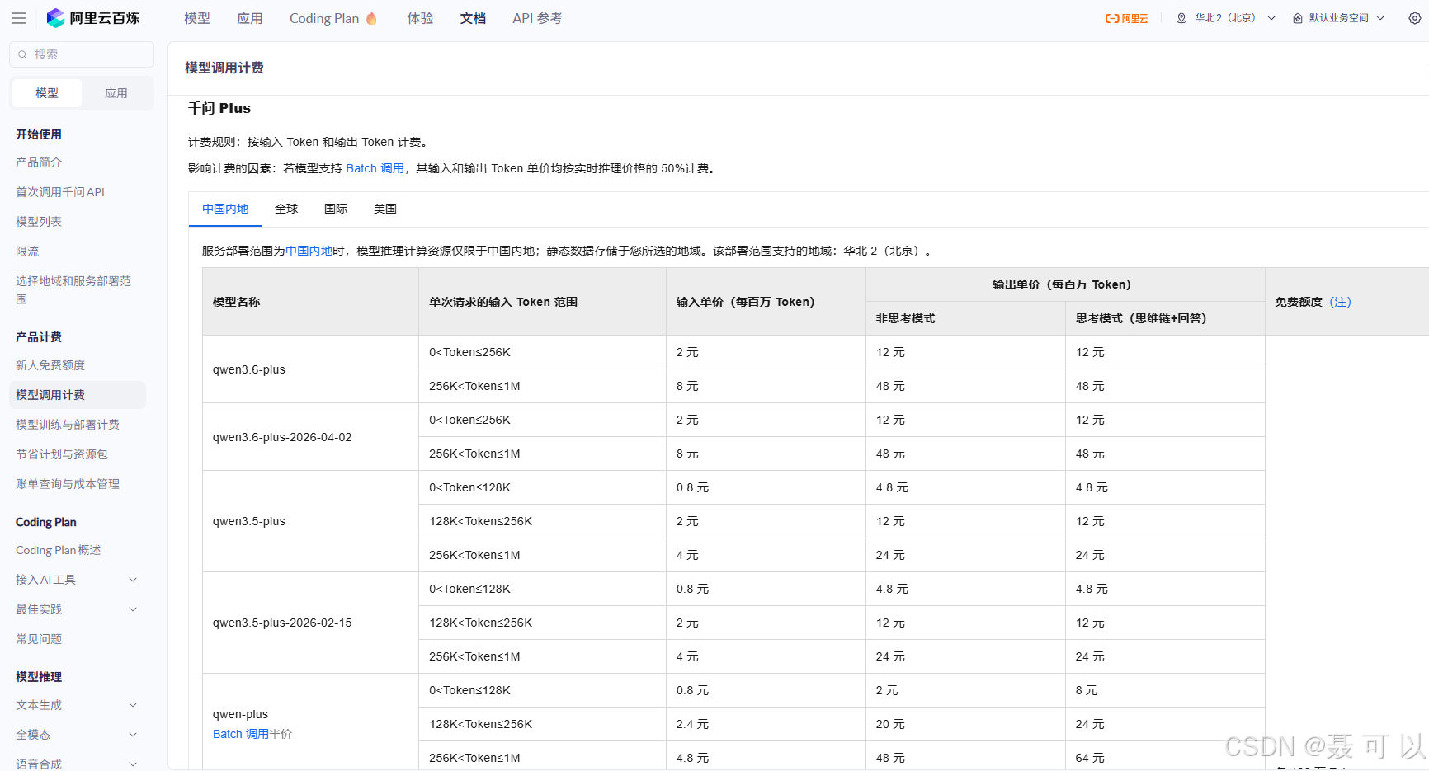Switch to the 美国 pricing tab

tap(385, 209)
